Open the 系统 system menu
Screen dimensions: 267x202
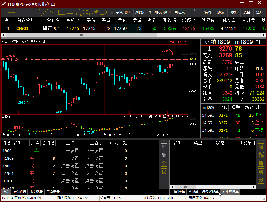[x=220, y=12]
